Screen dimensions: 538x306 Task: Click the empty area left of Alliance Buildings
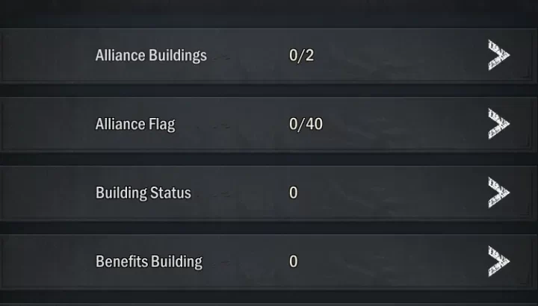click(46, 55)
